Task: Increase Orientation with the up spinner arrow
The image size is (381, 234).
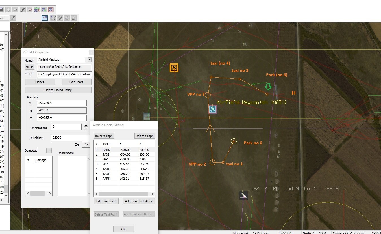Action: [x=86, y=125]
